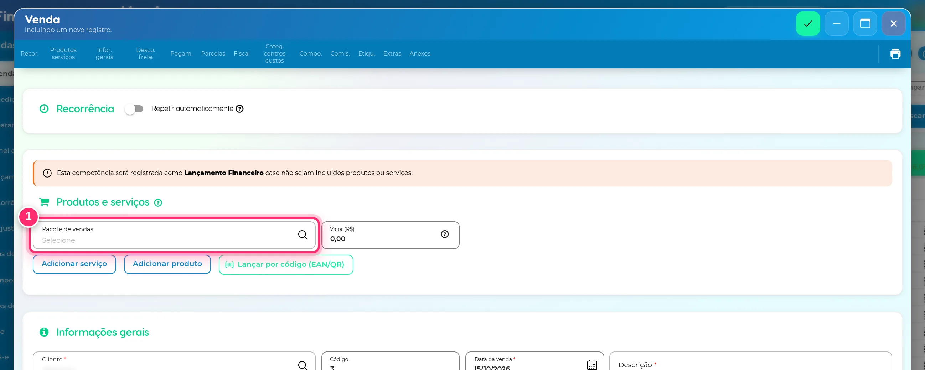Click help icon beside Produtos e serviços

click(158, 203)
